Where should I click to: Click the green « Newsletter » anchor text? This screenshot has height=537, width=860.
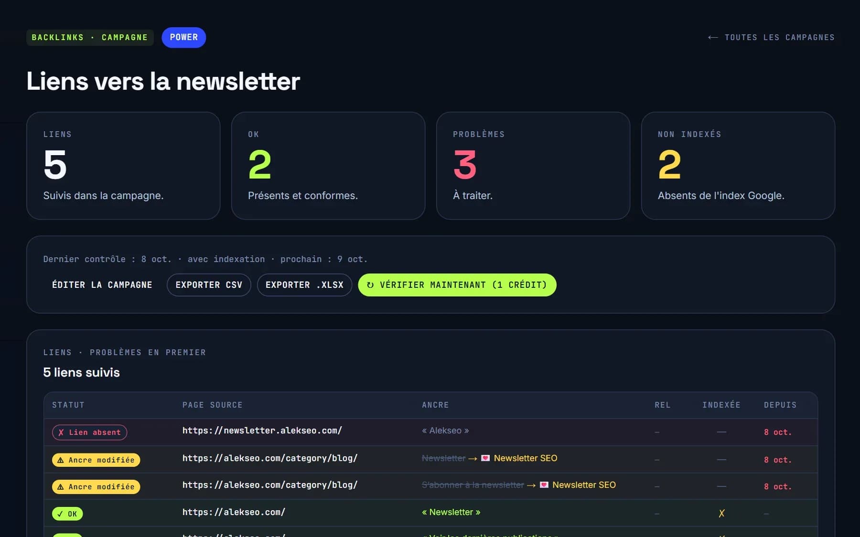pyautogui.click(x=451, y=512)
